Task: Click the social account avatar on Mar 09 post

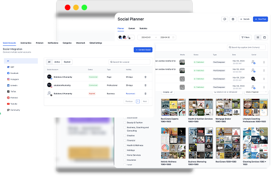Action: pos(253,62)
